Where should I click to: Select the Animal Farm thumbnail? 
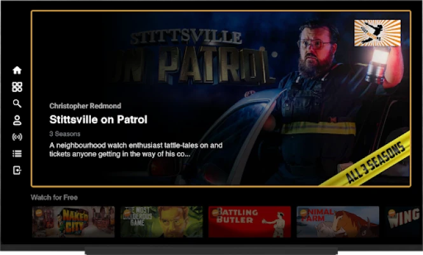point(337,222)
